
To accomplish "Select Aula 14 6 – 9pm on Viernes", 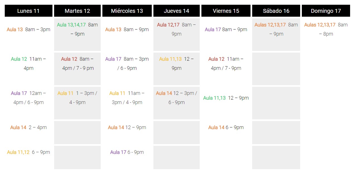I will click(226, 127).
